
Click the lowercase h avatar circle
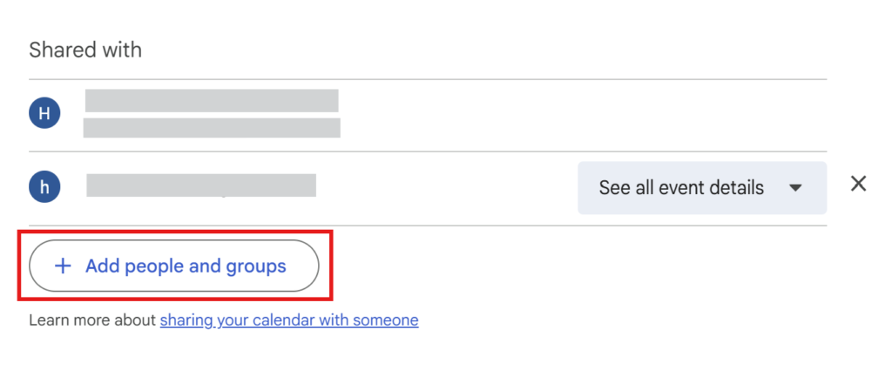pos(44,187)
